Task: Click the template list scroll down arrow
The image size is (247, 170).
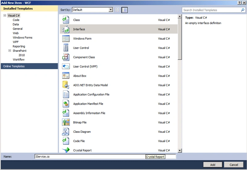Action: [x=180, y=151]
